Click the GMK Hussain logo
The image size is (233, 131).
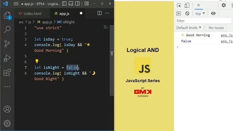pyautogui.click(x=143, y=92)
